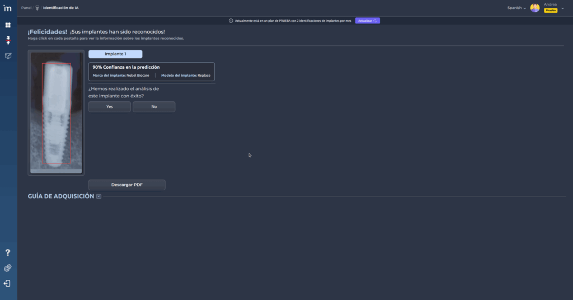Screen dimensions: 573x300
Task: Open the implant identification sidebar icon
Action: click(x=8, y=40)
